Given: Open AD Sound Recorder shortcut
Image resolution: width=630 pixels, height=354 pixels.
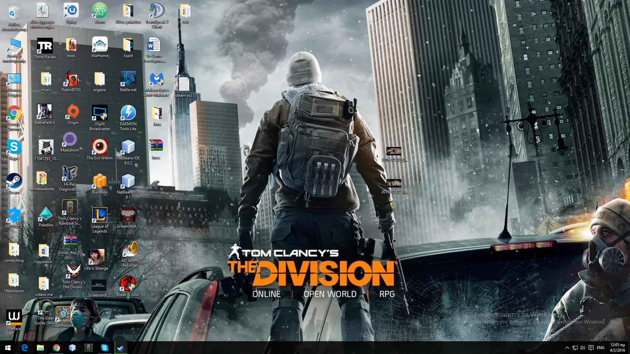Looking at the screenshot, I should pos(130,255).
